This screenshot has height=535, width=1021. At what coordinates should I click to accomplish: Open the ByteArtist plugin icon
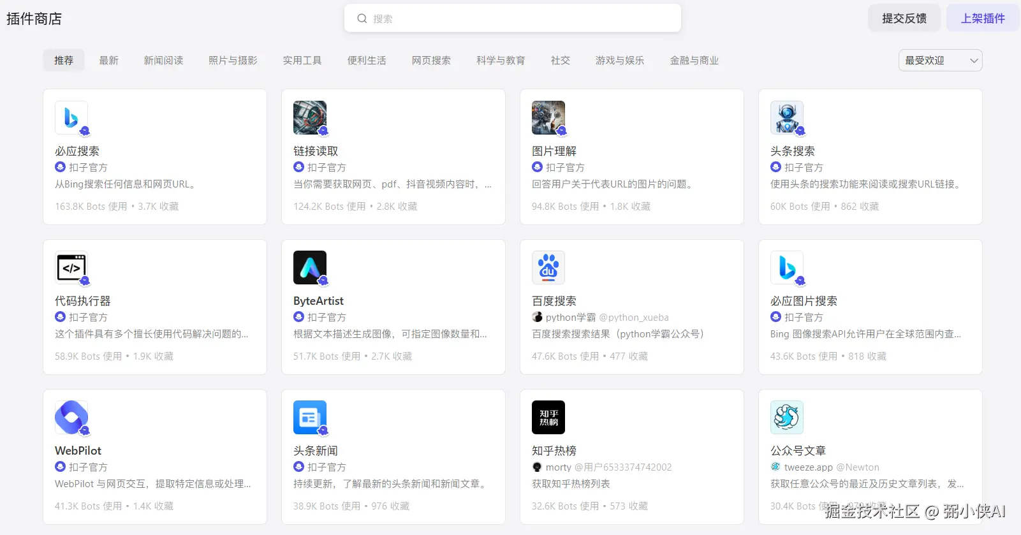[310, 267]
